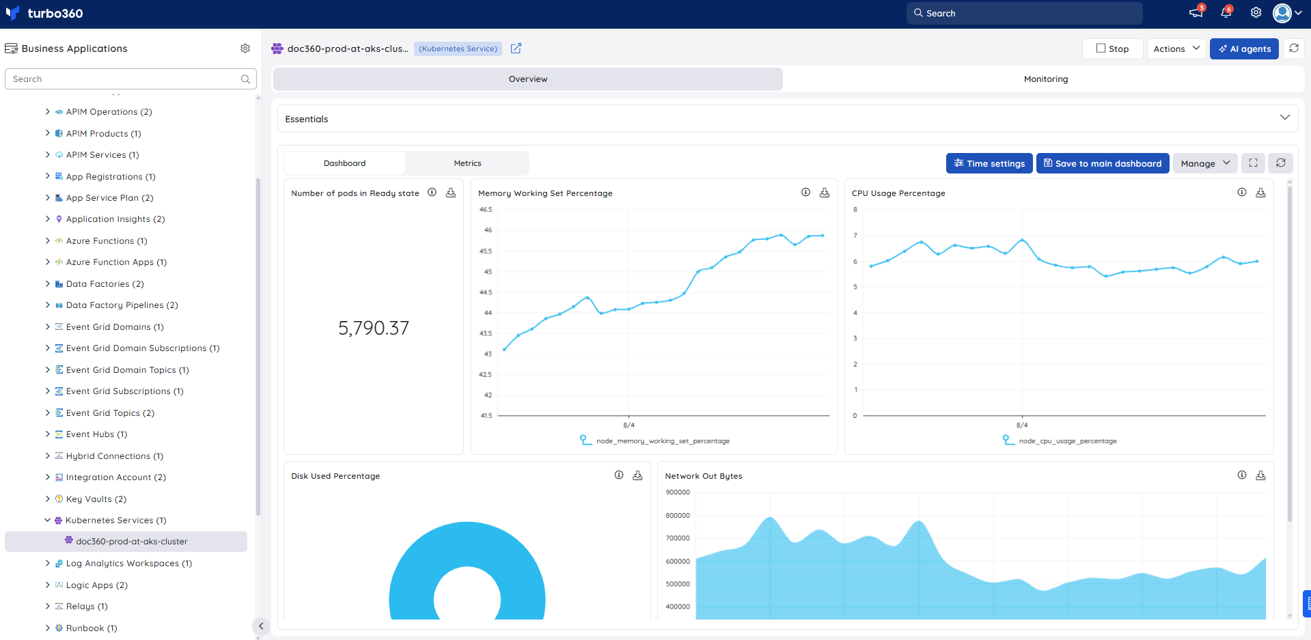The image size is (1311, 640).
Task: Expand Event Hubs (1) node
Action: pos(48,434)
